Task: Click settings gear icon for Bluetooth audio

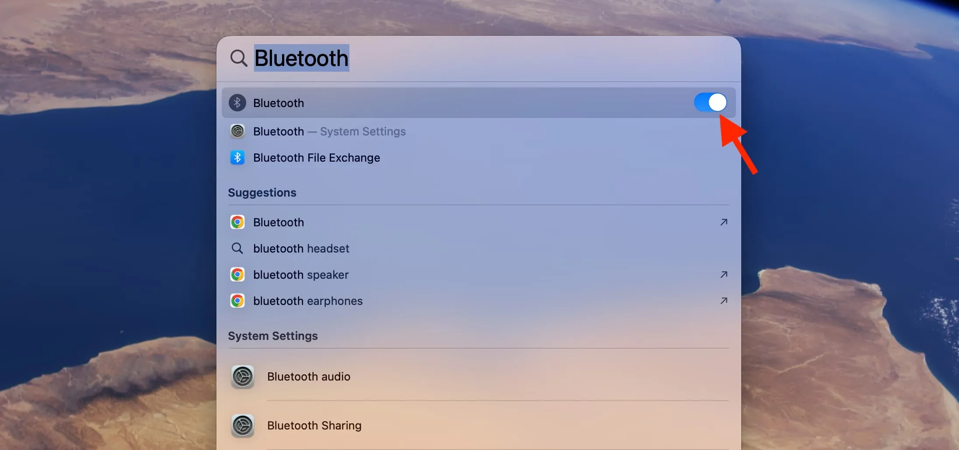Action: (243, 377)
